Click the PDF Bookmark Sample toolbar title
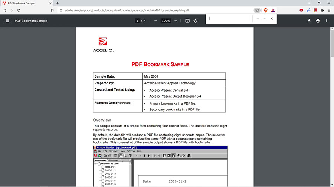This screenshot has width=334, height=187. (31, 21)
